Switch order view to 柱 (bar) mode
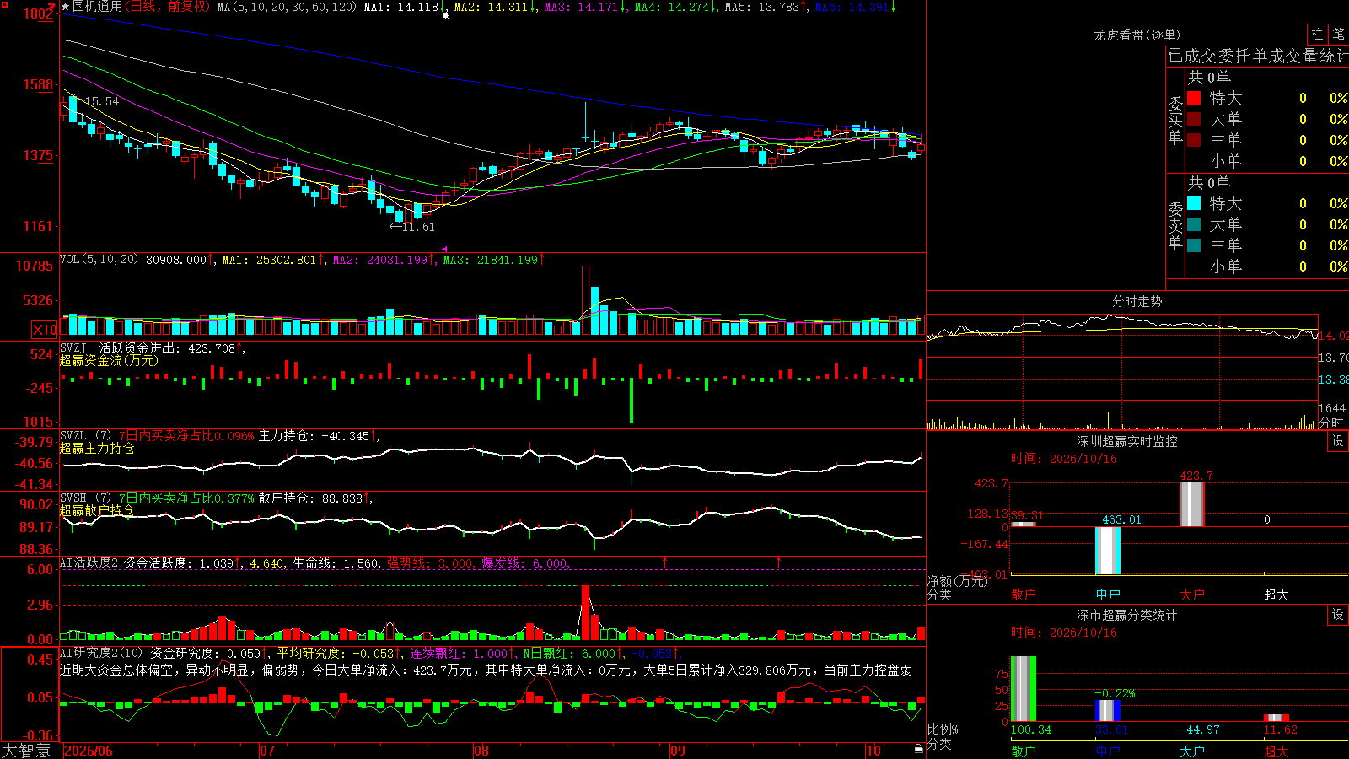Screen dimensions: 1349x759 pyautogui.click(x=1317, y=34)
